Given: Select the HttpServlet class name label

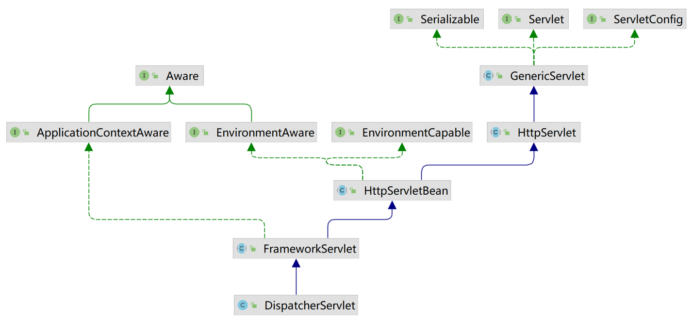Looking at the screenshot, I should (546, 133).
